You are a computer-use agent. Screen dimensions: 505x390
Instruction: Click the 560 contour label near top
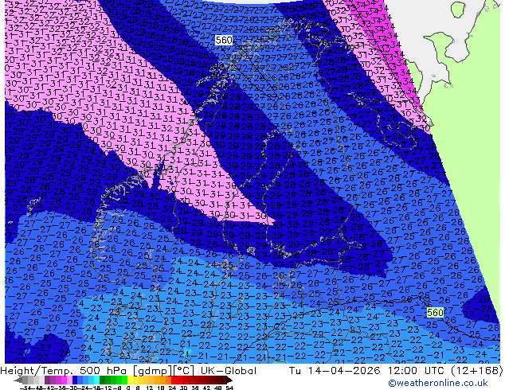(x=224, y=41)
